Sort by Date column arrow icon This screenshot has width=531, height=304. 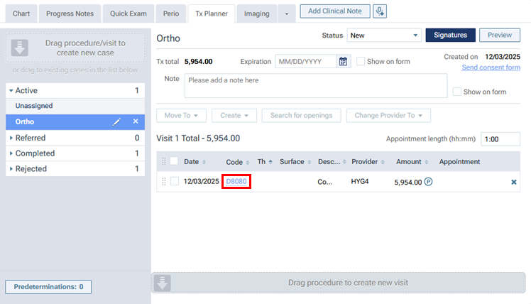pyautogui.click(x=204, y=162)
